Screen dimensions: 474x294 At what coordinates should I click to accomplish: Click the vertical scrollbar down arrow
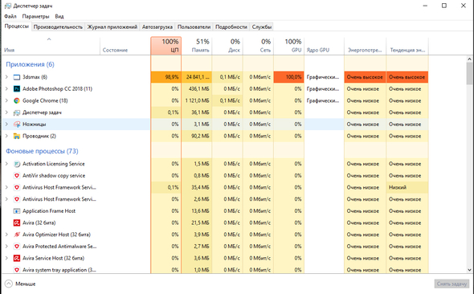(469, 270)
